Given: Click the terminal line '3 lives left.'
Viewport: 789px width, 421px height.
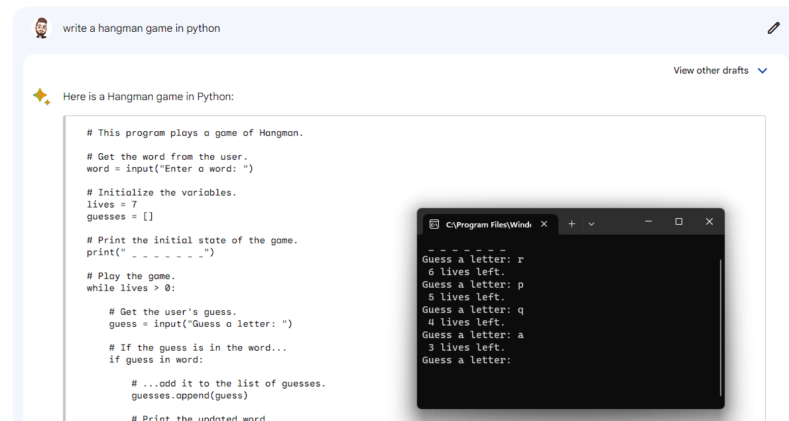Looking at the screenshot, I should pyautogui.click(x=467, y=347).
